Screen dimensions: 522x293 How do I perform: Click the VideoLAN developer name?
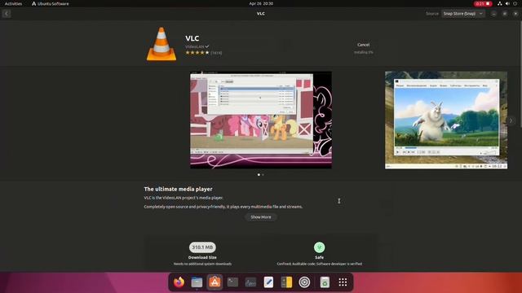(194, 46)
